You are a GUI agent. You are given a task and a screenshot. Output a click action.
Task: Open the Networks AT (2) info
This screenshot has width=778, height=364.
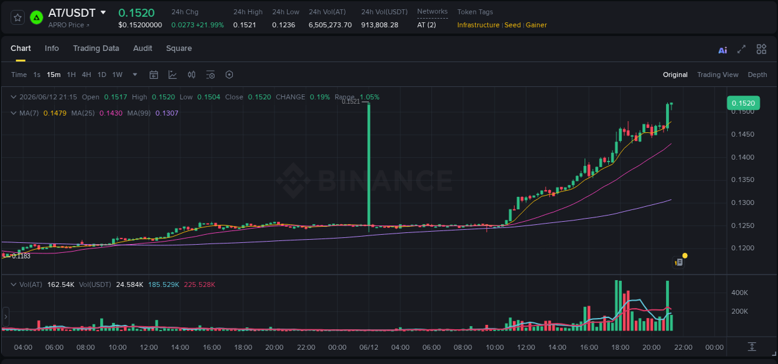[x=426, y=25]
